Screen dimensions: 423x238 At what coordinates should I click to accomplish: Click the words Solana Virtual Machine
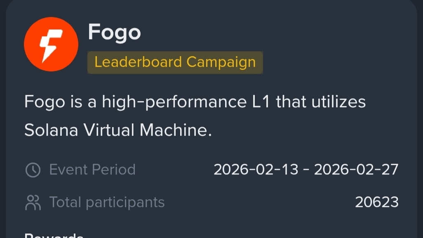coord(117,130)
